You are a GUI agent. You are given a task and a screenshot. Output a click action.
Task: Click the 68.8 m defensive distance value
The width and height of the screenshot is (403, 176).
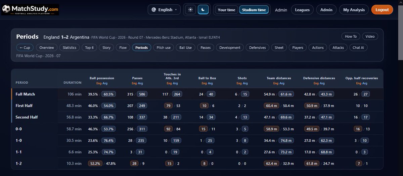[327, 152]
